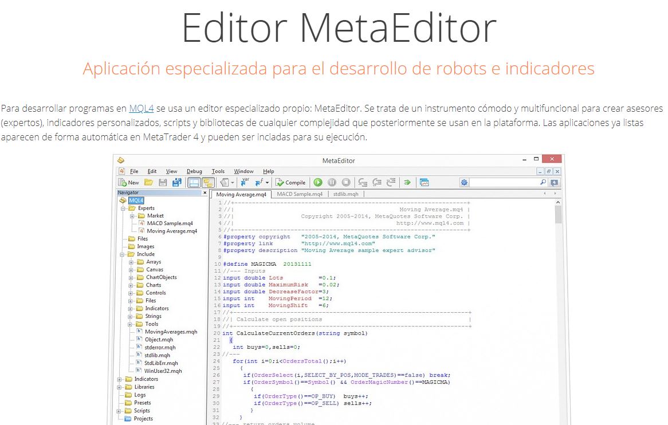This screenshot has height=425, width=668.
Task: Expand the Controls folder
Action: 131,293
